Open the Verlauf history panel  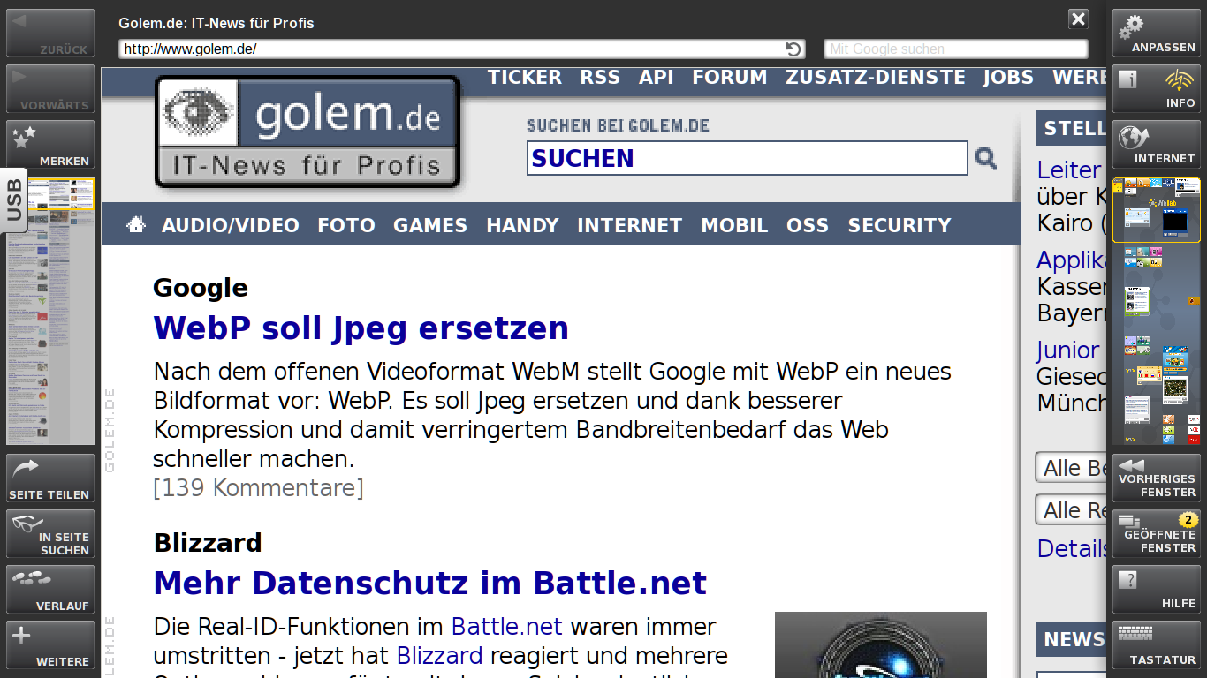(50, 590)
